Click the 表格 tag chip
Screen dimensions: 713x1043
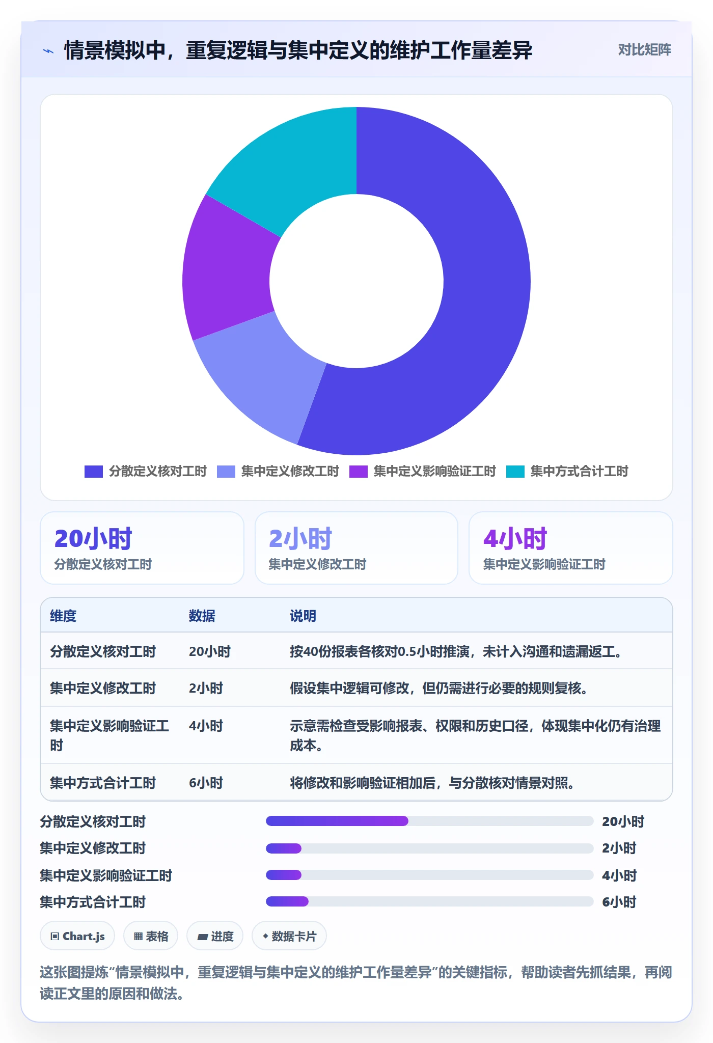[151, 936]
